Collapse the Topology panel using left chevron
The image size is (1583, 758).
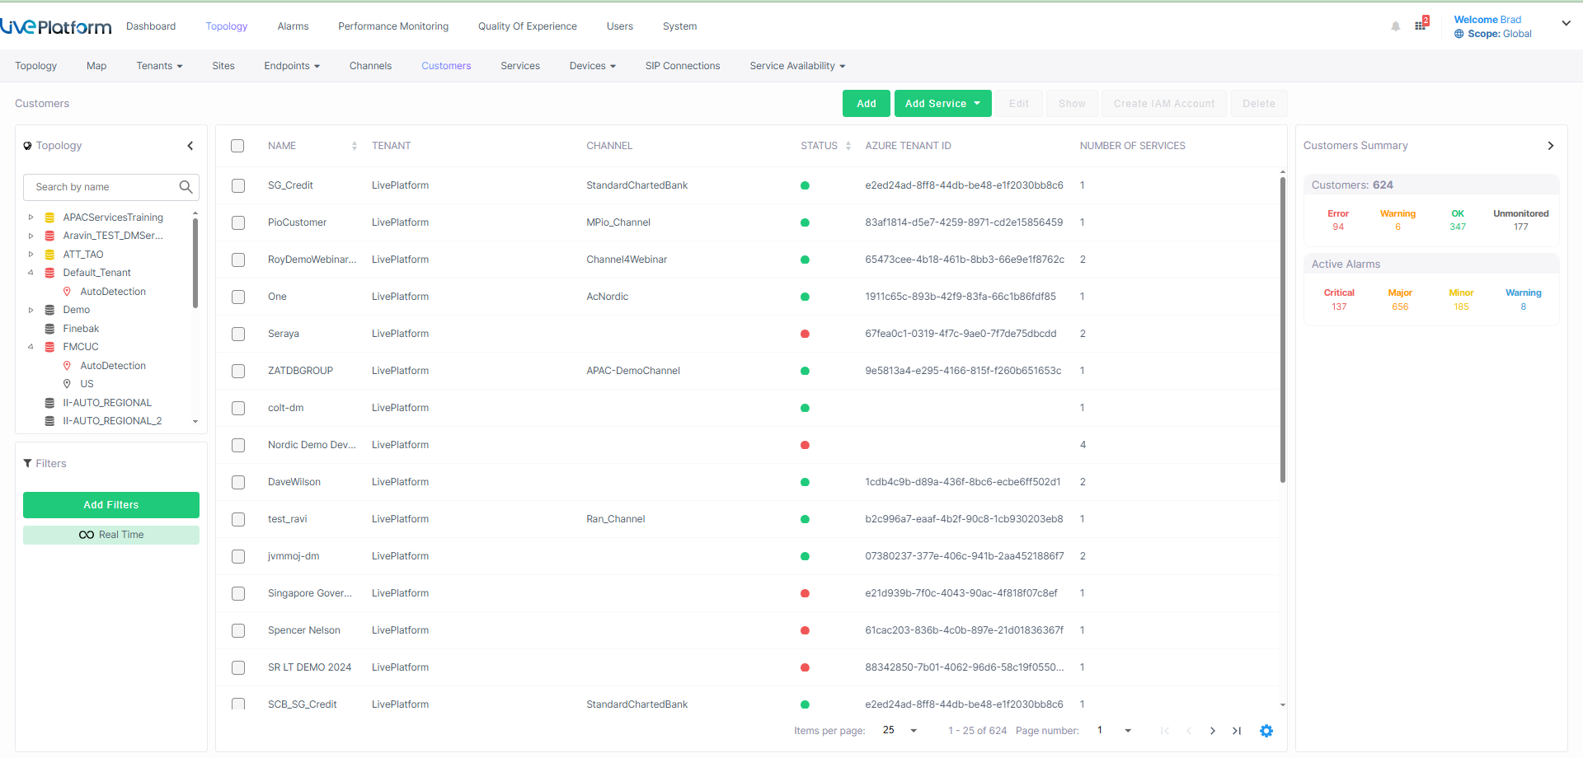click(190, 146)
